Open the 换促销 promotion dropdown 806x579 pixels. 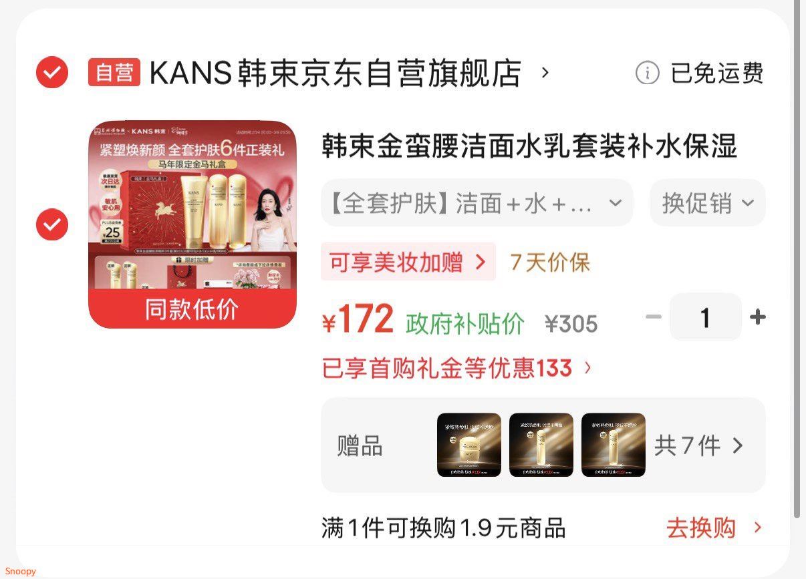(708, 202)
